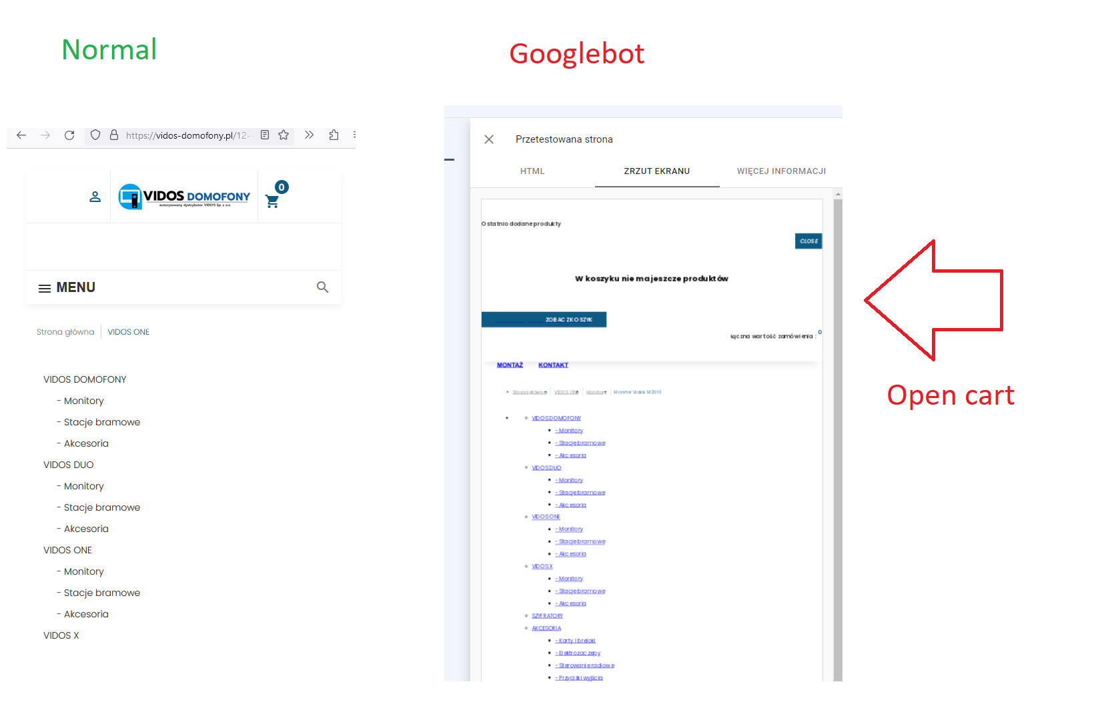
Task: Open Stacje bramowe under VIDOS DUO, normal view
Action: (102, 507)
